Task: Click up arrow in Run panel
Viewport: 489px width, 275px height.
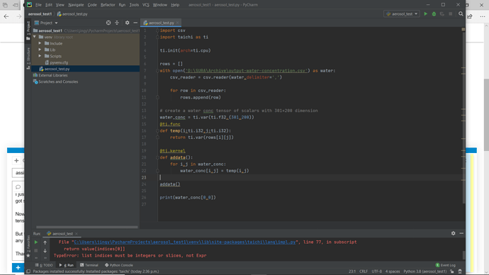Action: pos(45,242)
